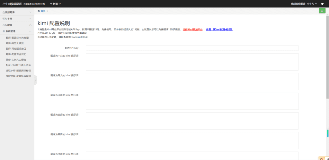The image size is (329, 160).
Task: Expand the AI字幕 sidebar section
Action: click(x=17, y=19)
